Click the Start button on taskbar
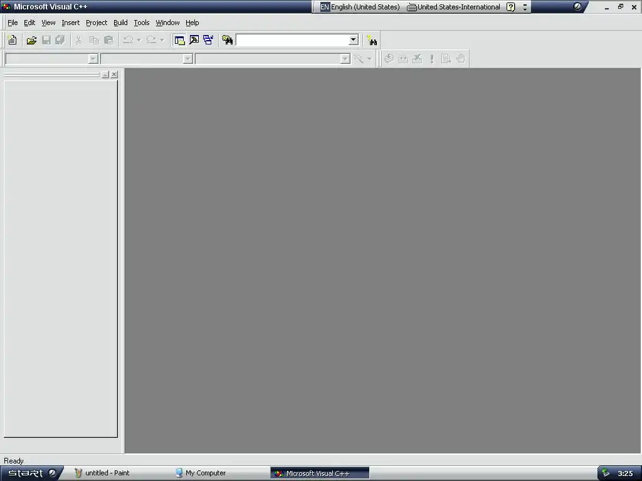642x481 pixels. pos(31,473)
